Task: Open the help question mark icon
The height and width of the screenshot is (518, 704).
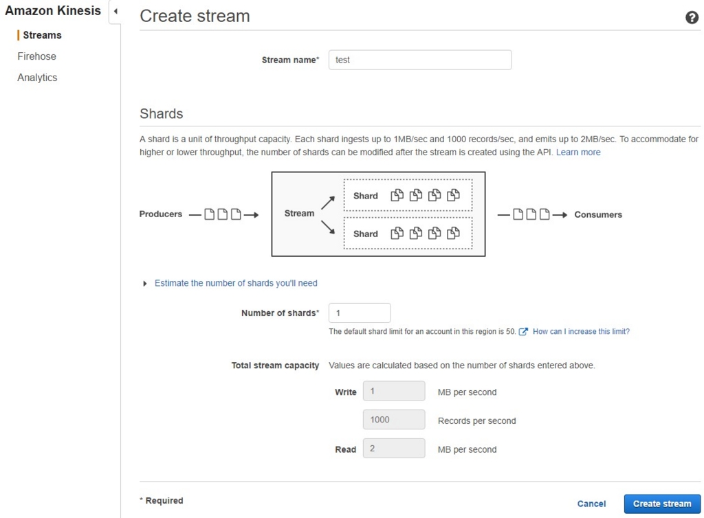Action: (692, 17)
